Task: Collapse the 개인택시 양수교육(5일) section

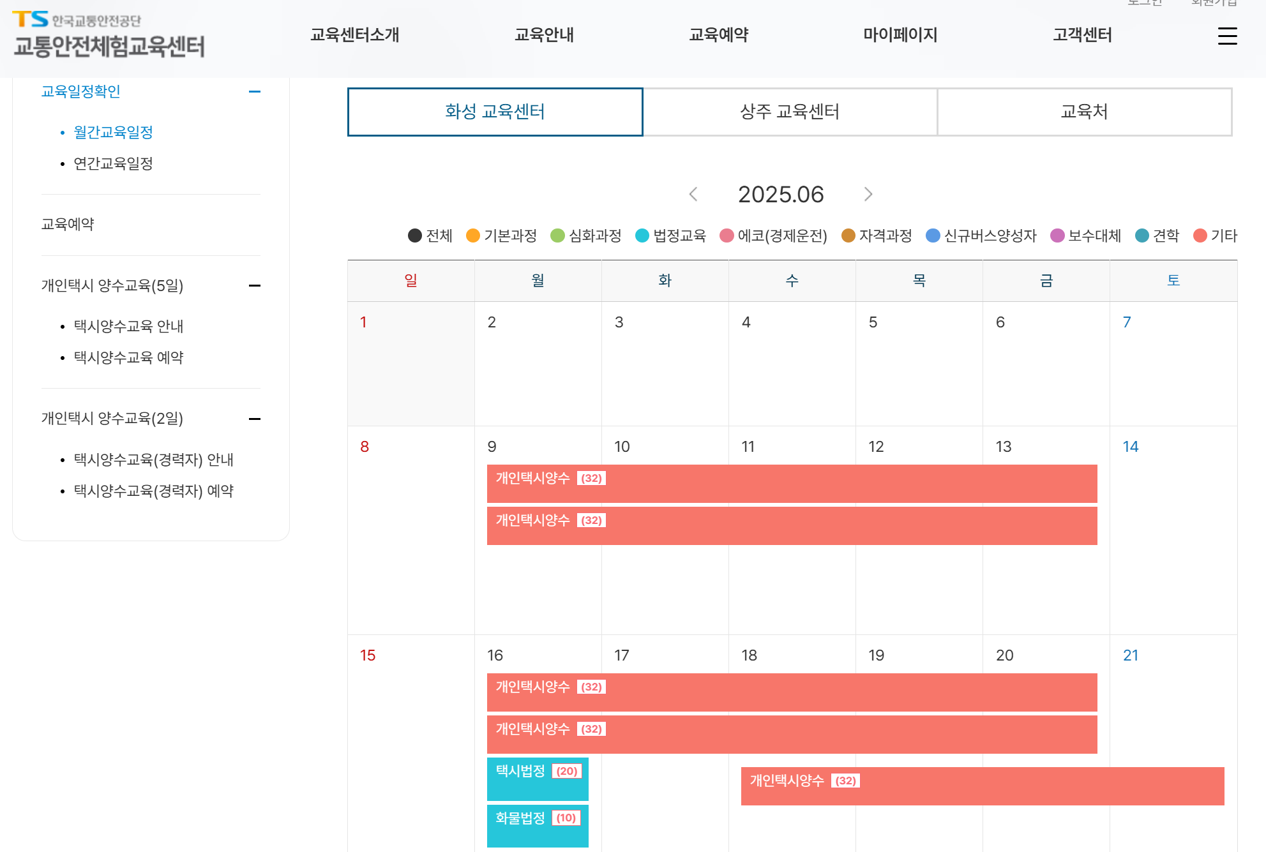Action: tap(256, 286)
